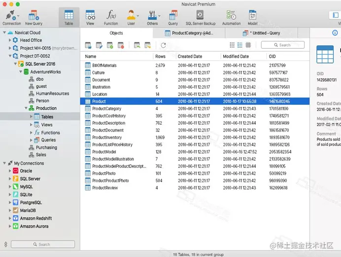Collapse the Navicat Cloud group
This screenshot has width=341, height=257.
click(x=4, y=32)
